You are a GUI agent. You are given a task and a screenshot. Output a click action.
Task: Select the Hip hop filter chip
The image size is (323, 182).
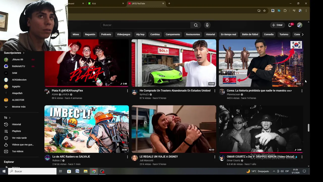point(140,34)
